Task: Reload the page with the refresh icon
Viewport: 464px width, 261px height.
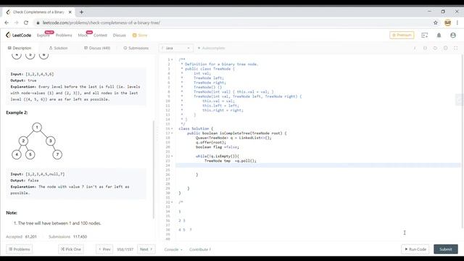Action: pyautogui.click(x=26, y=22)
